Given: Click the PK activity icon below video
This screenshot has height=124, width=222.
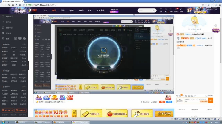Looking at the screenshot, I should coord(62,98).
